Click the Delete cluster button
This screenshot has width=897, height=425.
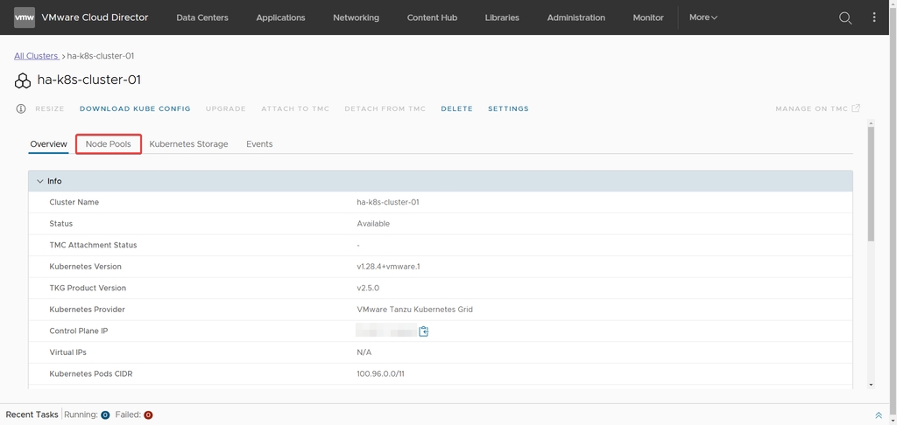tap(456, 109)
